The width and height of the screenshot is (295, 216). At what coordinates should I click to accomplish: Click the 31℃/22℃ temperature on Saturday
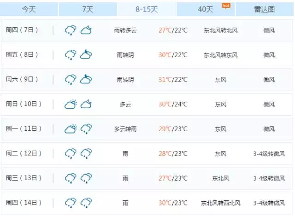coord(173,80)
